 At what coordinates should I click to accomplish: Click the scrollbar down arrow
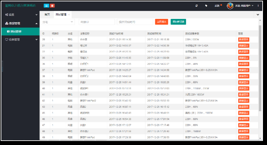coord(260,138)
